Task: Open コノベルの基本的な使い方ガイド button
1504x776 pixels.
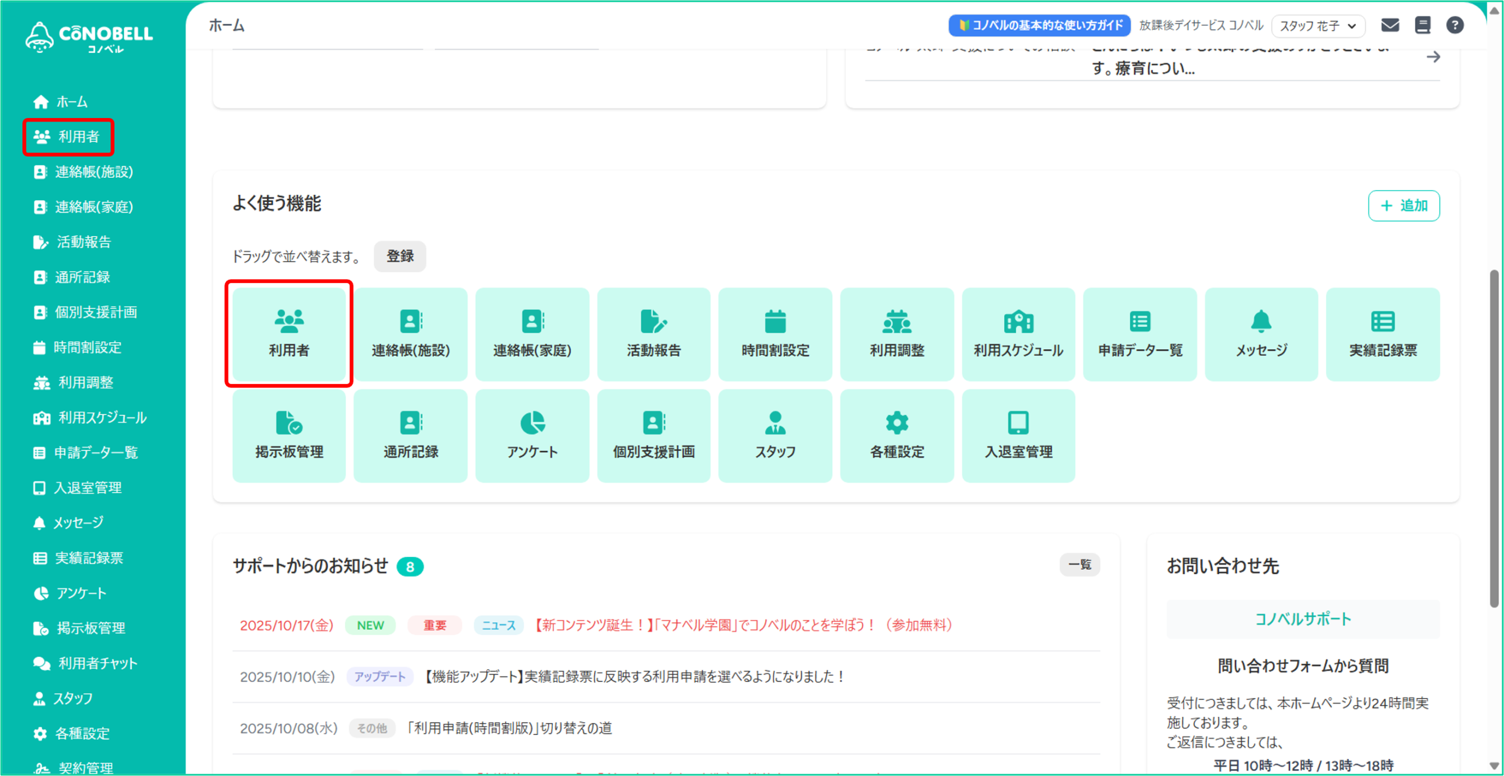Action: pos(1039,25)
